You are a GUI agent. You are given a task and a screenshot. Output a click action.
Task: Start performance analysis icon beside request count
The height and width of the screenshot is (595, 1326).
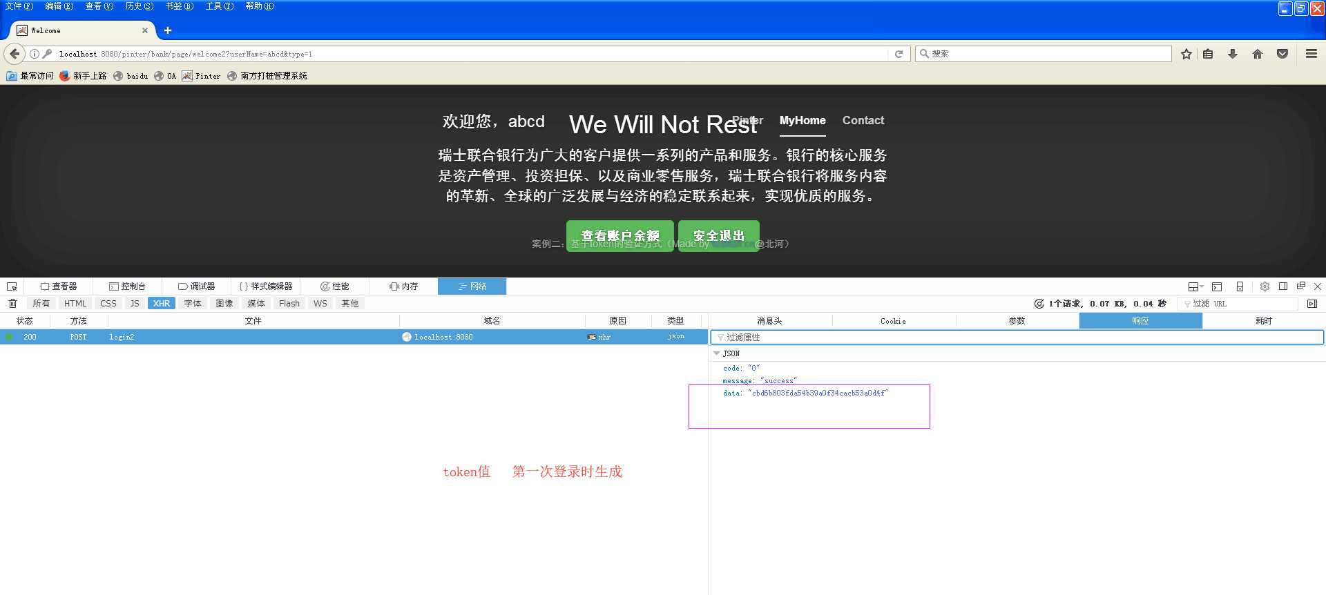(x=1039, y=304)
